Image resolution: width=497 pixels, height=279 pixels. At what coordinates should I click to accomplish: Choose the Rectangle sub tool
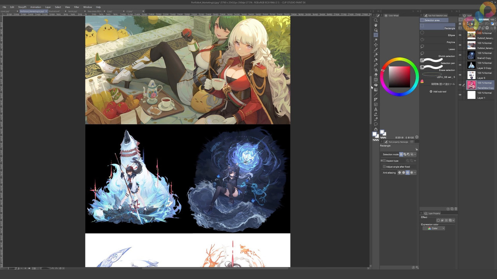(x=438, y=27)
